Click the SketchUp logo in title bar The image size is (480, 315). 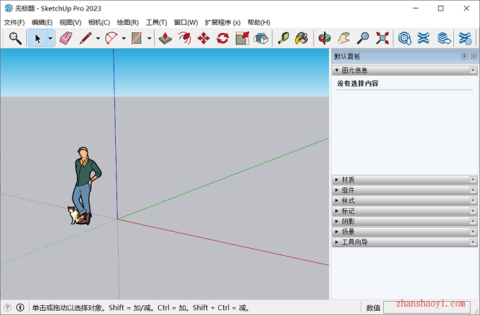tap(8, 8)
